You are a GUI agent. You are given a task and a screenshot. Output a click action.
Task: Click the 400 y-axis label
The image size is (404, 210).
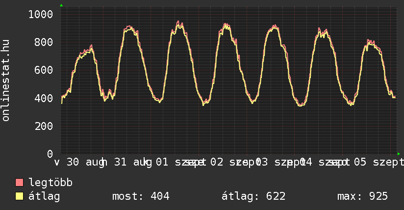tap(44, 98)
